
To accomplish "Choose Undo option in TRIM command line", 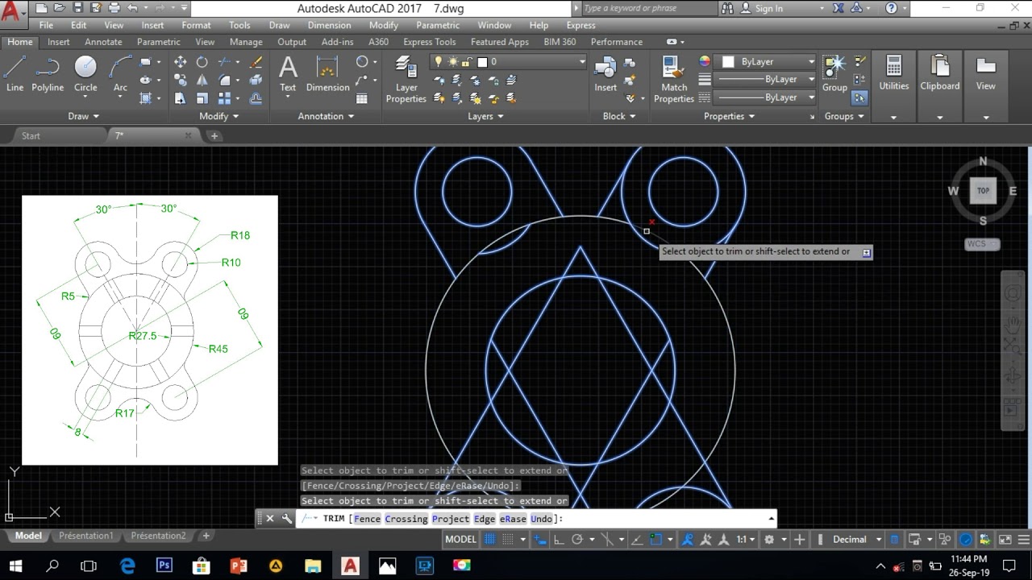I will 542,519.
